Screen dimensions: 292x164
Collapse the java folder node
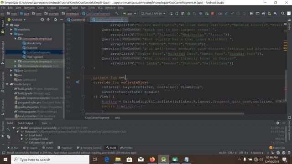click(x=11, y=34)
